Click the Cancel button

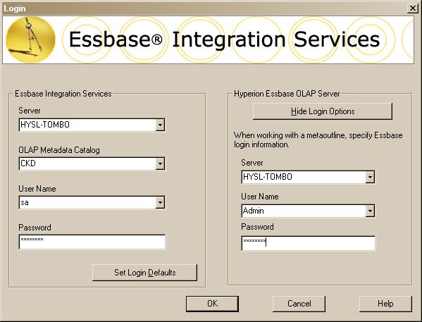(x=299, y=304)
